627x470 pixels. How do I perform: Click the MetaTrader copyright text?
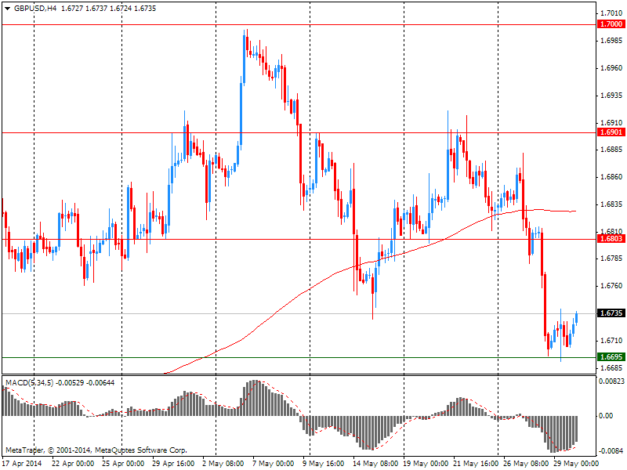coord(96,450)
